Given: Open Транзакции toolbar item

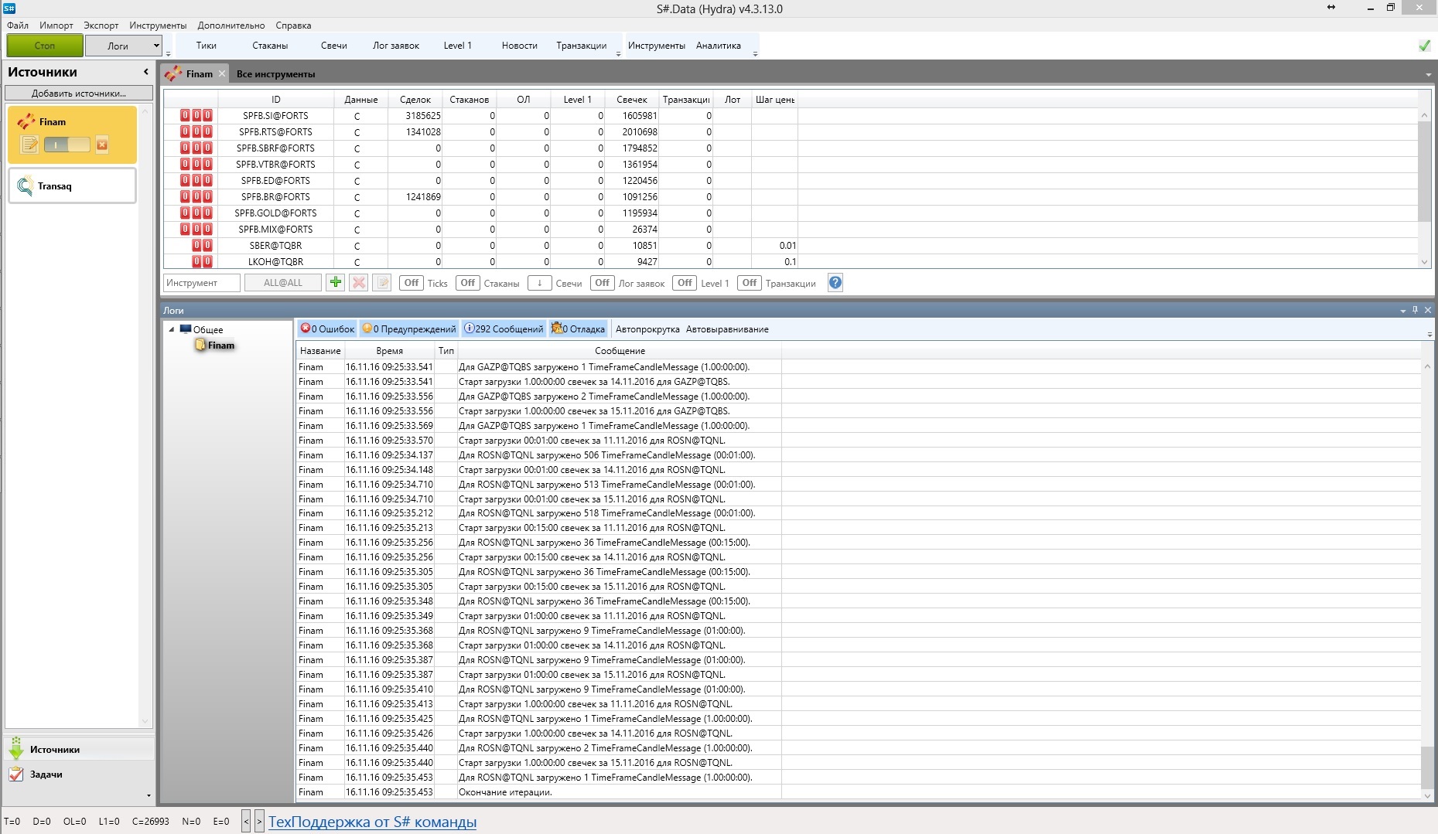Looking at the screenshot, I should pos(581,46).
